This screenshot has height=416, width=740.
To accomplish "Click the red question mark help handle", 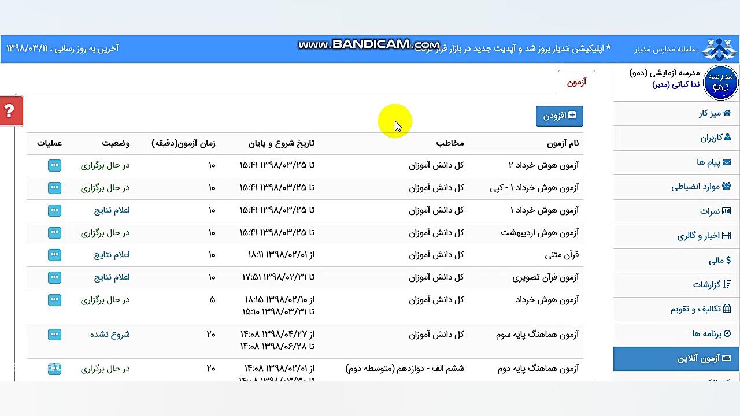I will [10, 111].
